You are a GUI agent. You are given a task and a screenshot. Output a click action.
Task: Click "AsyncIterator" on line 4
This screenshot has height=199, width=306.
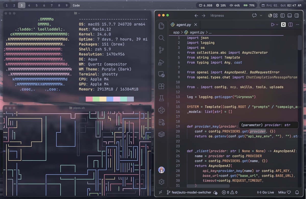pos(255,53)
